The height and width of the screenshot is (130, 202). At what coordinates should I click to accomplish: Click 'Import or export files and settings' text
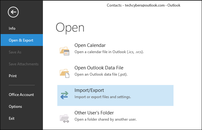[103, 97]
